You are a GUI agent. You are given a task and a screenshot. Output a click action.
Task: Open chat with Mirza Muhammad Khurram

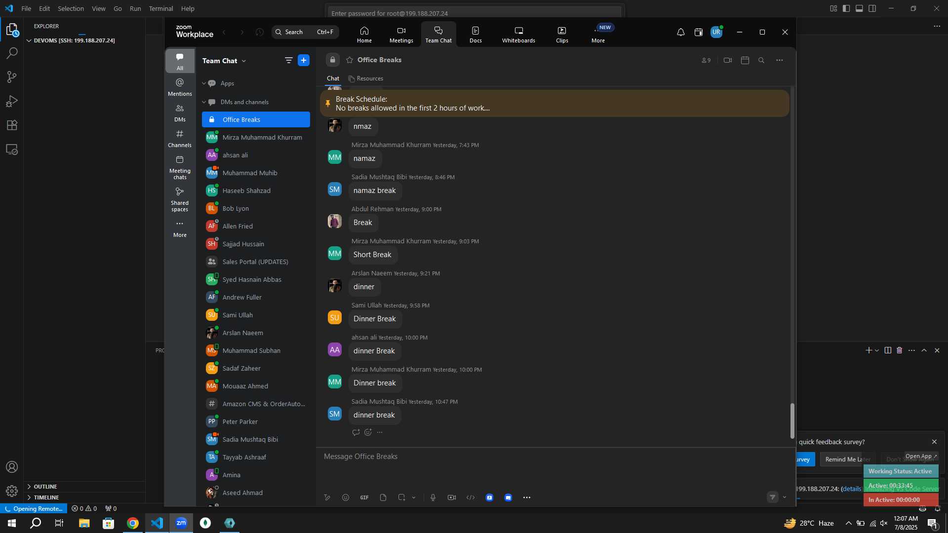click(x=256, y=137)
